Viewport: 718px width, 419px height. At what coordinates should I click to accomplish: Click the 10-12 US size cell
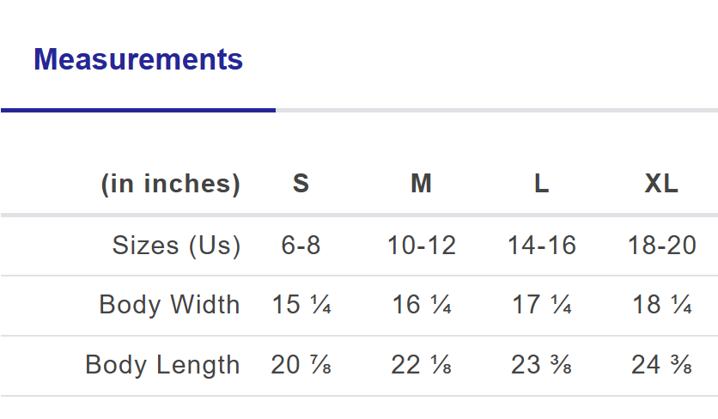click(x=421, y=246)
